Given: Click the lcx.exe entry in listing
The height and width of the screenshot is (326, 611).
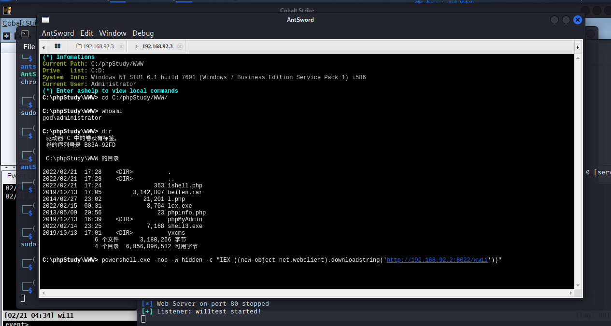Looking at the screenshot, I should (x=180, y=206).
